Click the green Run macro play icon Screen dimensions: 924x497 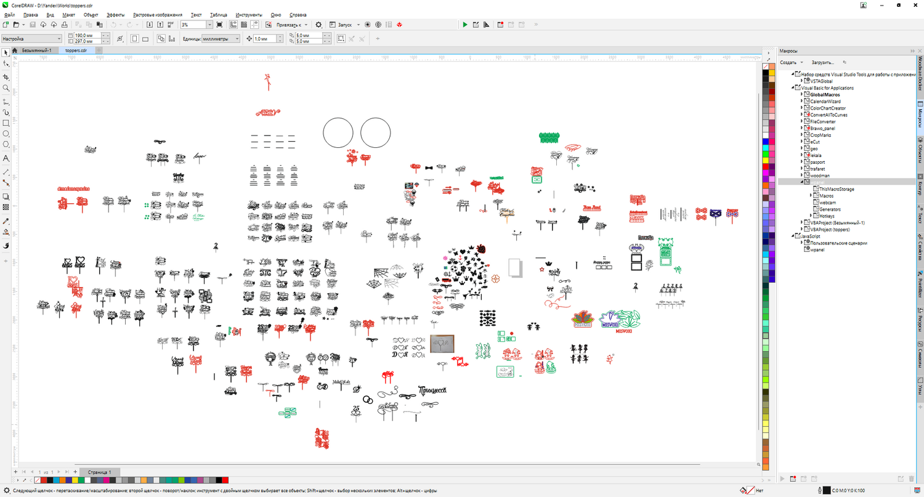(465, 25)
